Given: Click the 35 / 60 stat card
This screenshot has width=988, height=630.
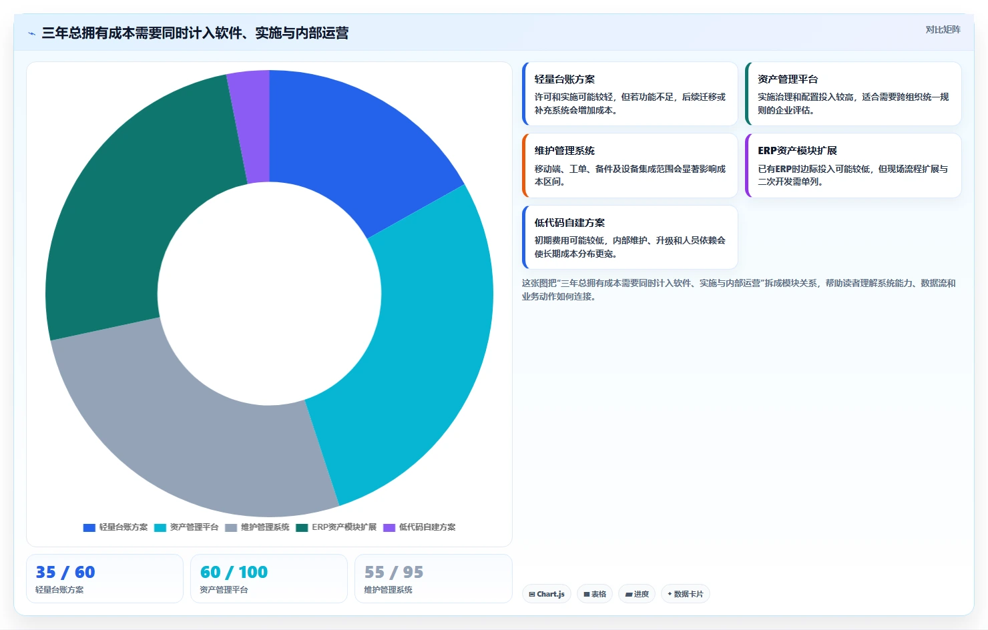Looking at the screenshot, I should point(105,579).
